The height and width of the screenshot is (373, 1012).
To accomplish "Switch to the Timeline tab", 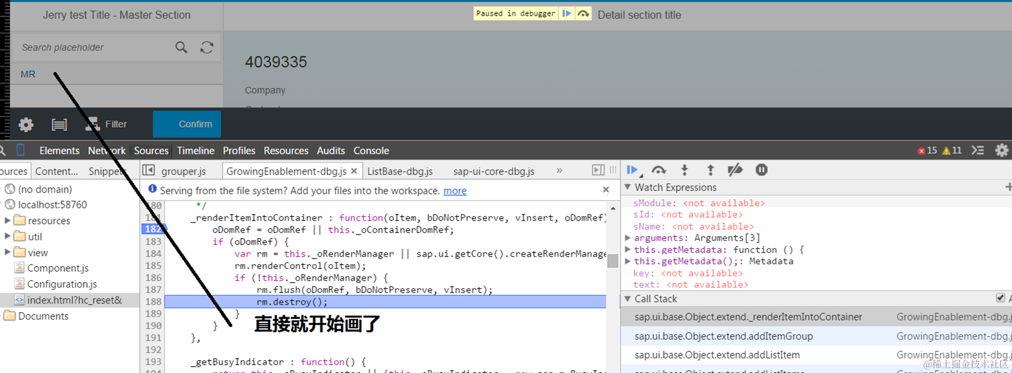I will coord(195,150).
